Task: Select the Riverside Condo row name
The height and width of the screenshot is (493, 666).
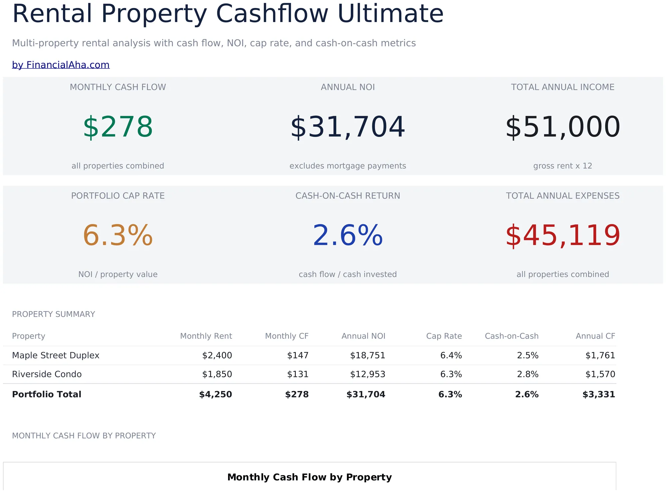Action: point(47,374)
